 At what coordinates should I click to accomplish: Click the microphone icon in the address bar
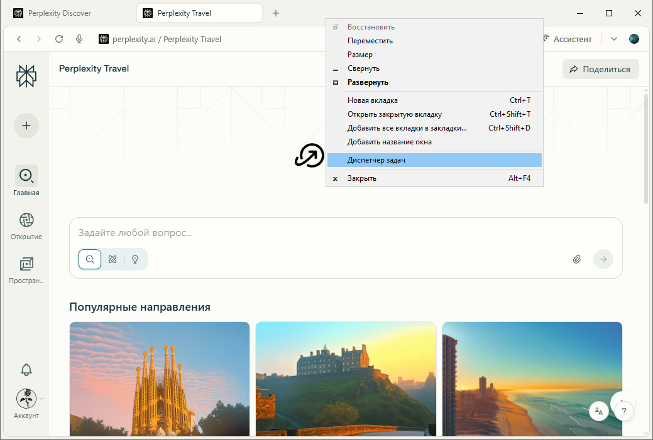[80, 39]
